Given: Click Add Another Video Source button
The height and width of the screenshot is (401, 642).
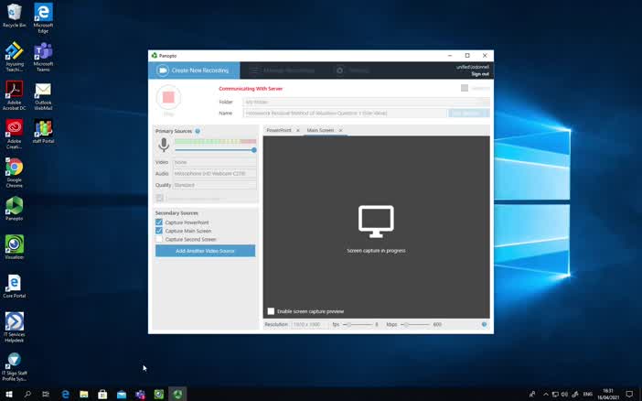Looking at the screenshot, I should [x=205, y=251].
